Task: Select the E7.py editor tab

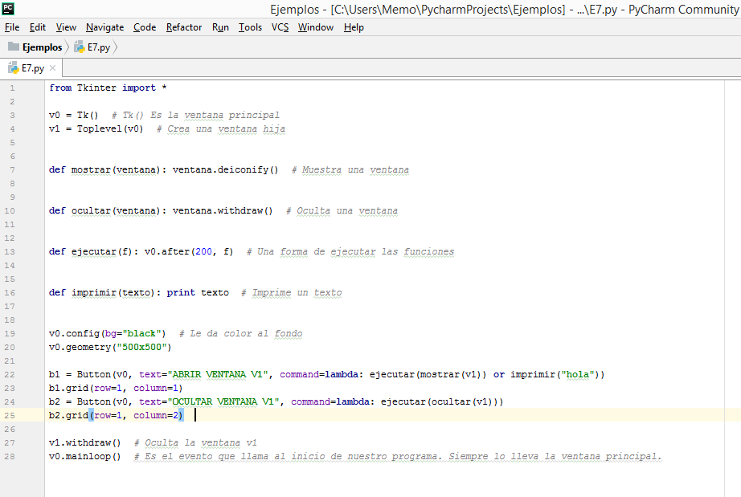Action: 32,67
